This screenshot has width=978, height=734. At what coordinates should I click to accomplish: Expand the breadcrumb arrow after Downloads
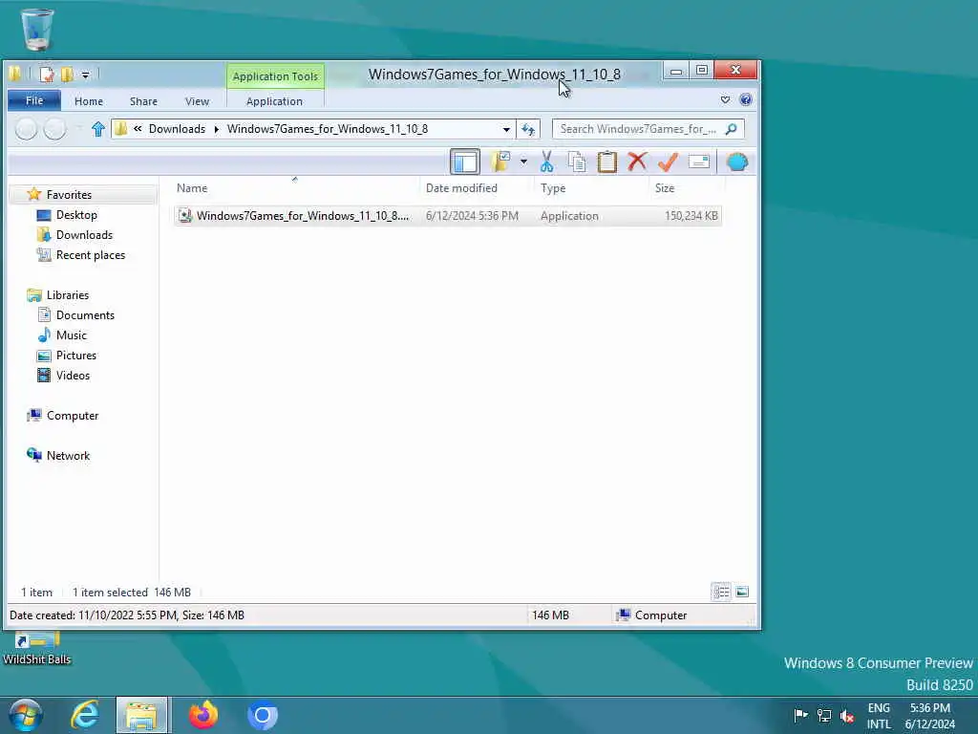pyautogui.click(x=217, y=129)
